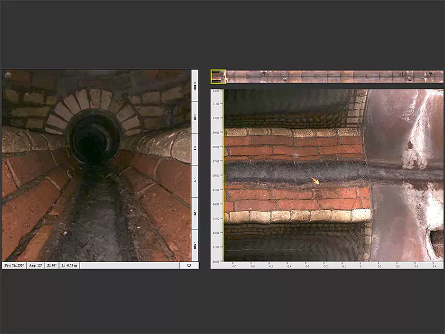Click the 'Z: 90°' status field
The width and height of the screenshot is (445, 334).
tap(52, 266)
